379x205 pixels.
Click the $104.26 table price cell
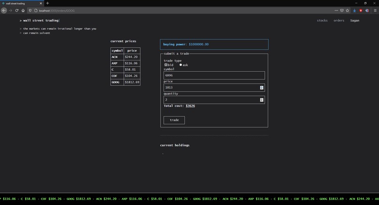pos(132,76)
